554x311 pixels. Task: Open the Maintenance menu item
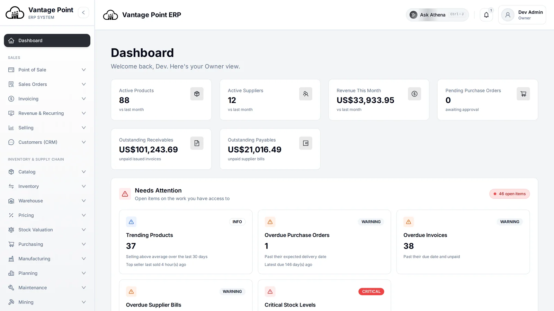pos(47,288)
